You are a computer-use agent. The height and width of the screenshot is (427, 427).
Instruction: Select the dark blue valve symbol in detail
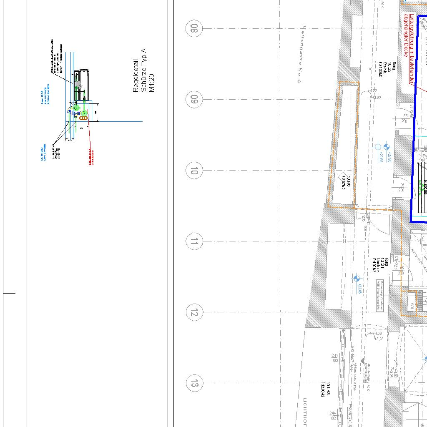[75, 113]
